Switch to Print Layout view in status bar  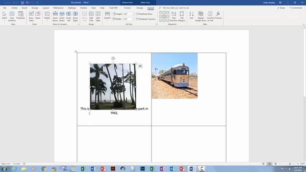tap(269, 164)
